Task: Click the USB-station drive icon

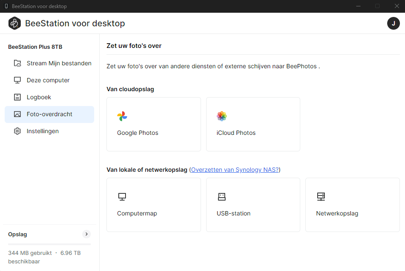Action: pyautogui.click(x=222, y=197)
